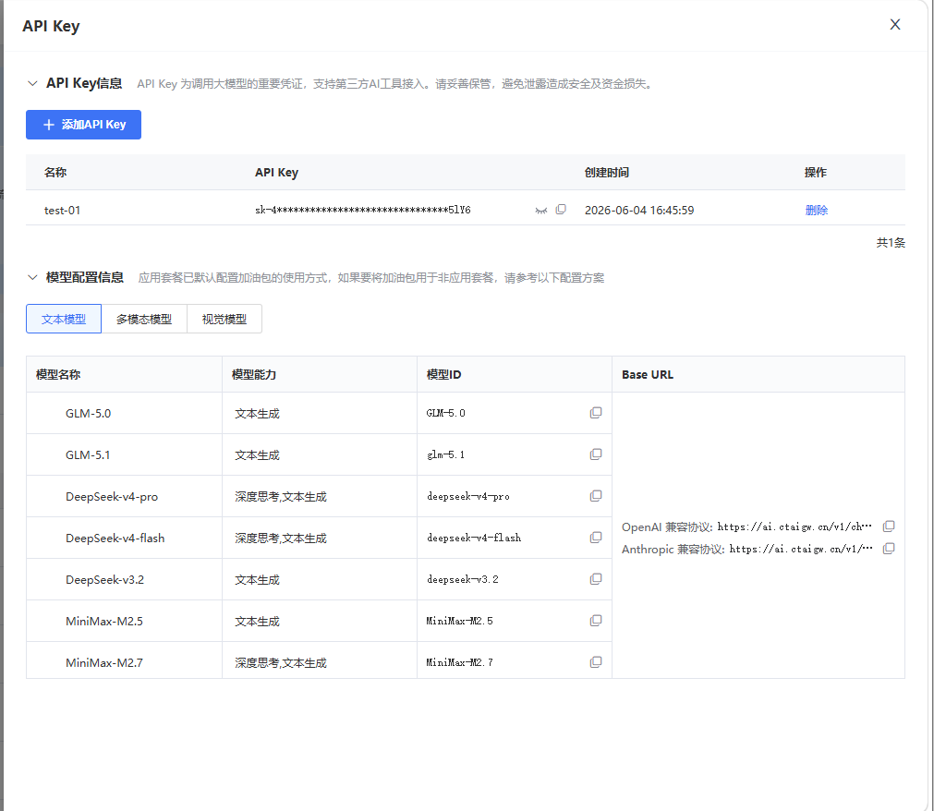Open the 视觉模型 tab
Image resolution: width=934 pixels, height=811 pixels.
click(x=224, y=320)
